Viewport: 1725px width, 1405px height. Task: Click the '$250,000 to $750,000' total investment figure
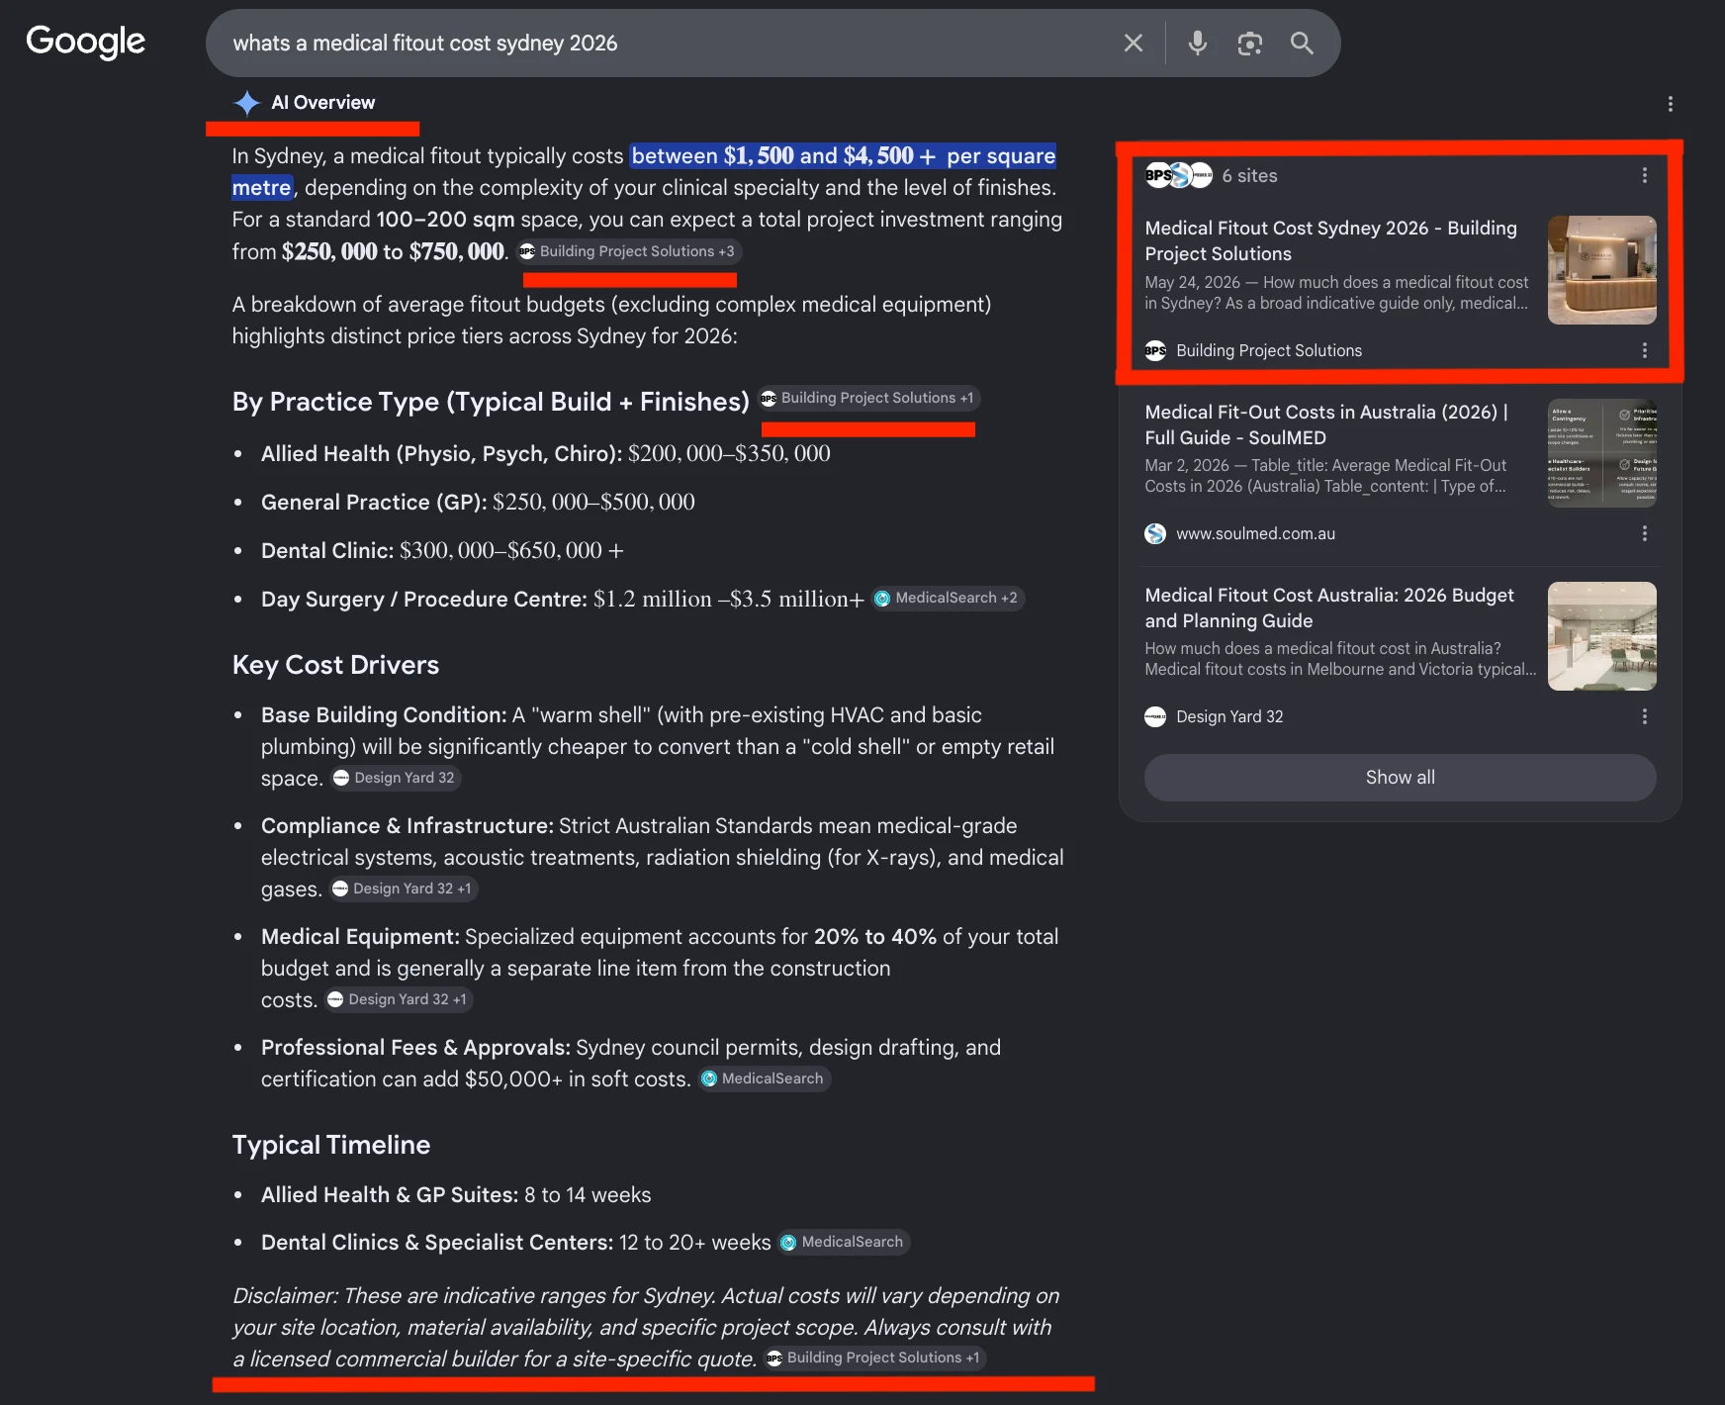394,251
